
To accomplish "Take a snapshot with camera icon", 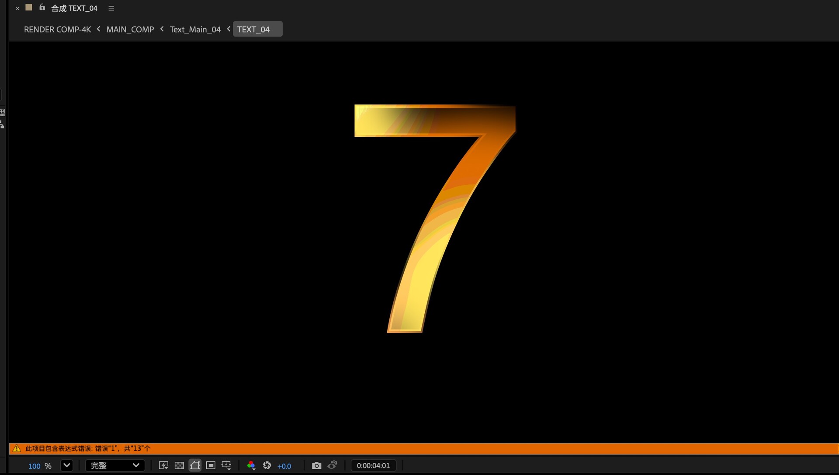I will coord(316,466).
